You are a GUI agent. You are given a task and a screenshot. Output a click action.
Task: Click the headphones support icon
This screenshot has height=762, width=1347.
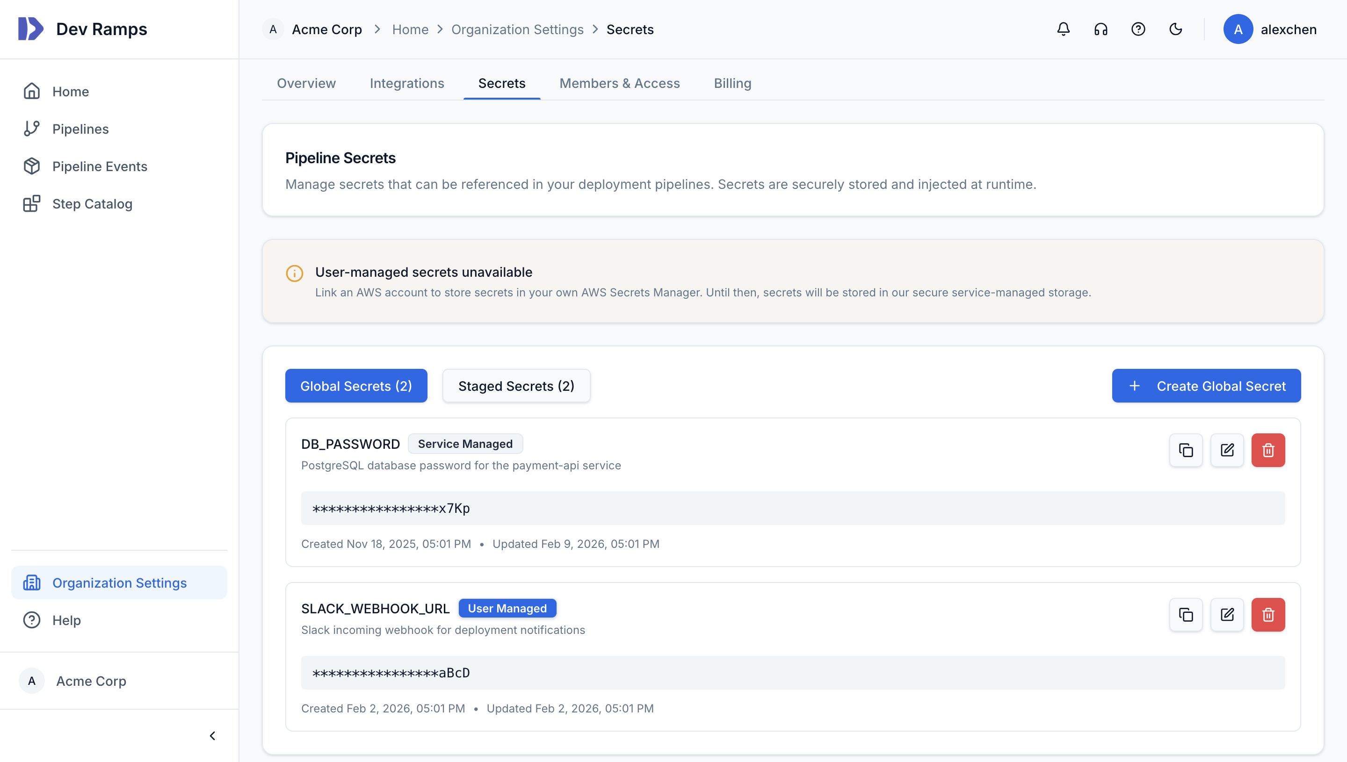[x=1101, y=29]
